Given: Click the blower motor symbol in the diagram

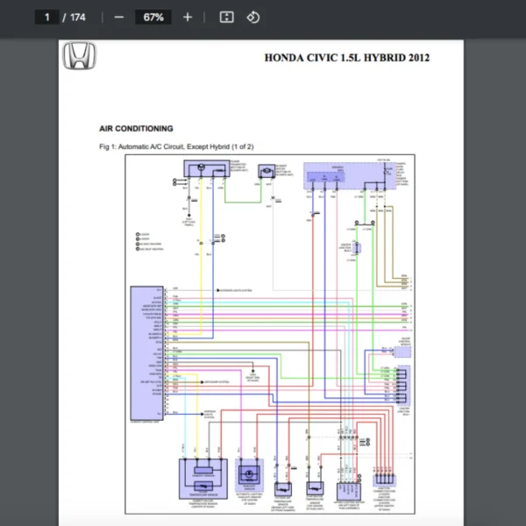Looking at the screenshot, I should [264, 174].
